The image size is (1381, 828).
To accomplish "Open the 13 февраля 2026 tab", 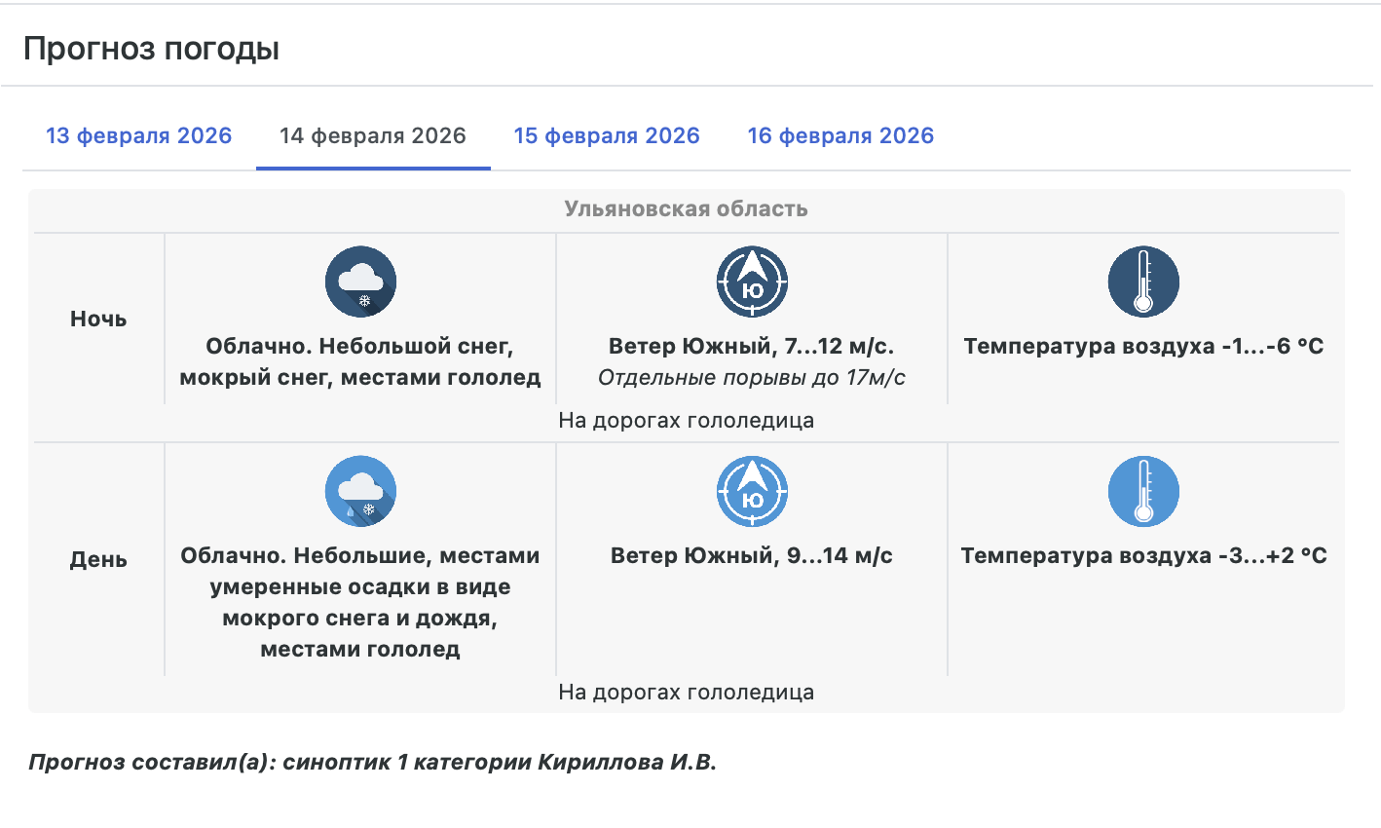I will tap(139, 136).
